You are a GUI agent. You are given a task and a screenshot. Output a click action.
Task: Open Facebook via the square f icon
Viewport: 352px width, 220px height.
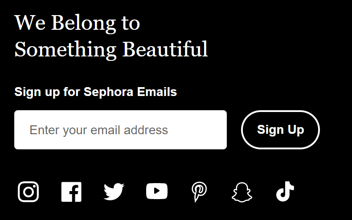point(71,192)
